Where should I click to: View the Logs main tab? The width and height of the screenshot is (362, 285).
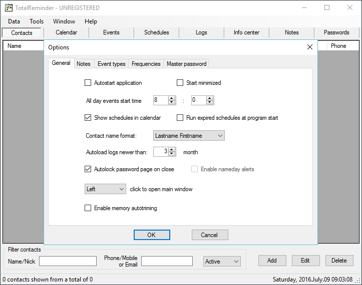201,32
